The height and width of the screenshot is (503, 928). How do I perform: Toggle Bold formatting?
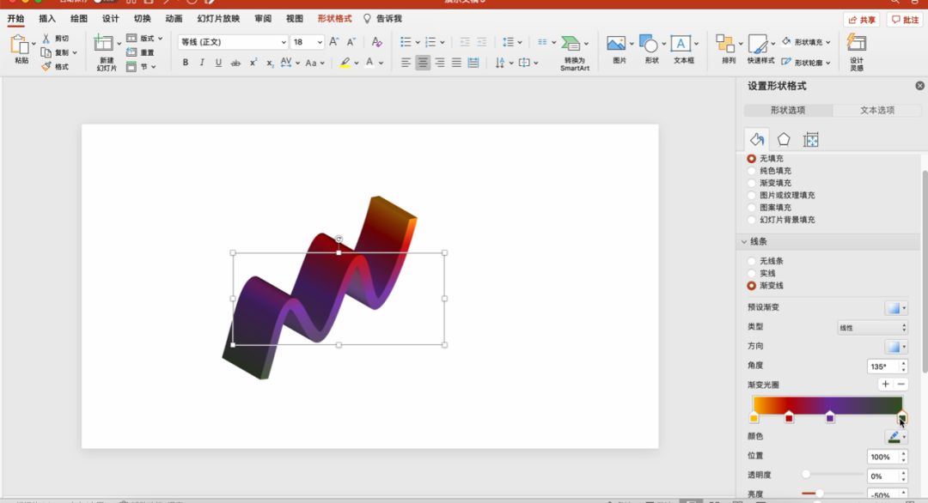point(186,63)
